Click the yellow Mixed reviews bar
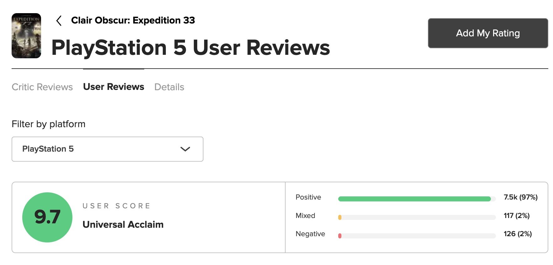This screenshot has height=265, width=553. tap(340, 217)
